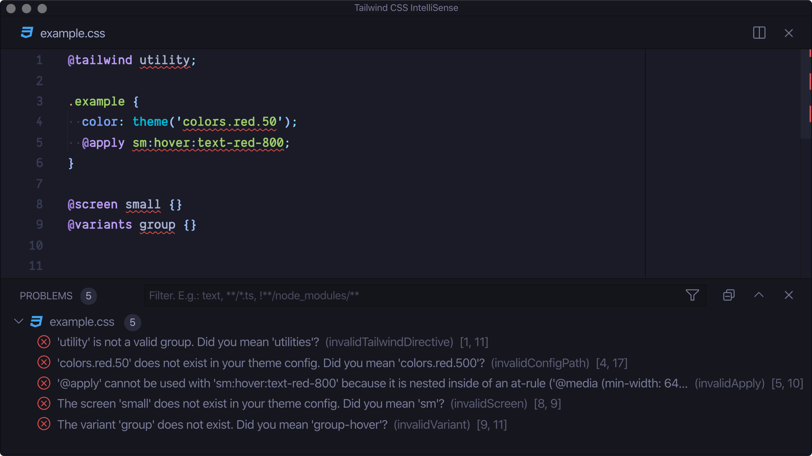Click the Tailwind CSS IntelliSense extension icon
Image resolution: width=812 pixels, height=456 pixels.
pos(26,32)
